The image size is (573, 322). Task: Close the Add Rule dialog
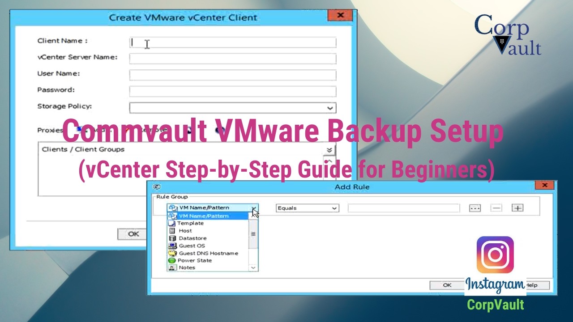pyautogui.click(x=544, y=185)
